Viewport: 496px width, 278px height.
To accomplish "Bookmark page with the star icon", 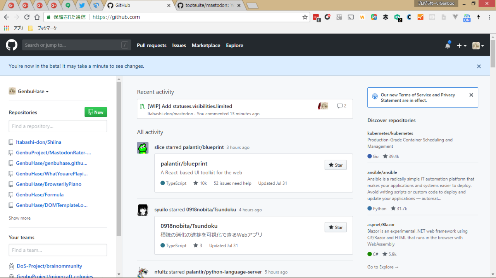I will (305, 17).
